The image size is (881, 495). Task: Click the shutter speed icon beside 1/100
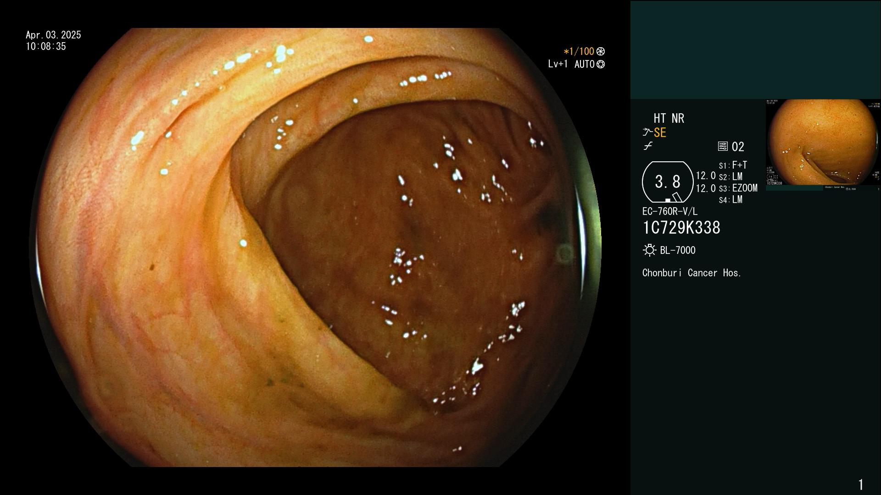coord(601,51)
